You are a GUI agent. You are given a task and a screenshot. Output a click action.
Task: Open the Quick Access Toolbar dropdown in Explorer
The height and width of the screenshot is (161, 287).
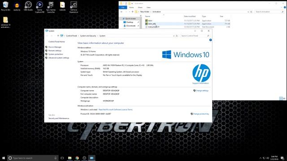(132, 4)
